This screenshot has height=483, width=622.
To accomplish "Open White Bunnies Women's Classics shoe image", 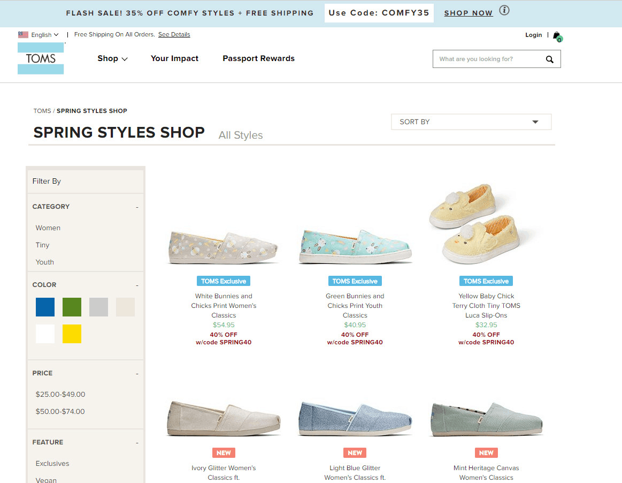I will click(224, 248).
